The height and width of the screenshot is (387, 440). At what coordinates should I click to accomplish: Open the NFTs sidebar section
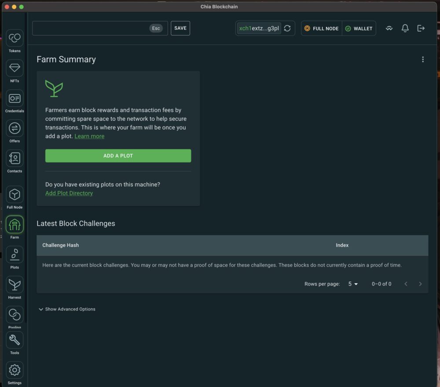click(15, 71)
